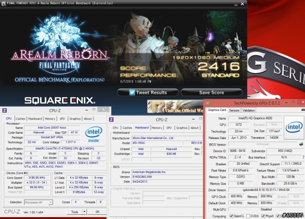Switch to Caches tab in left CPU-Z window
The height and width of the screenshot is (219, 305).
pos(20,119)
